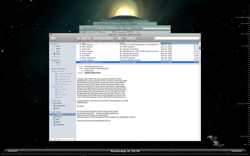Jump to Yesterday on the timeline
This screenshot has height=156, width=250.
tap(241, 104)
